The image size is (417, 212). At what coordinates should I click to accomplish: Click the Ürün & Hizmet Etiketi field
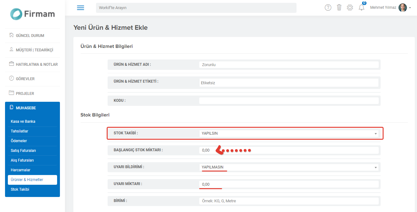pos(289,83)
